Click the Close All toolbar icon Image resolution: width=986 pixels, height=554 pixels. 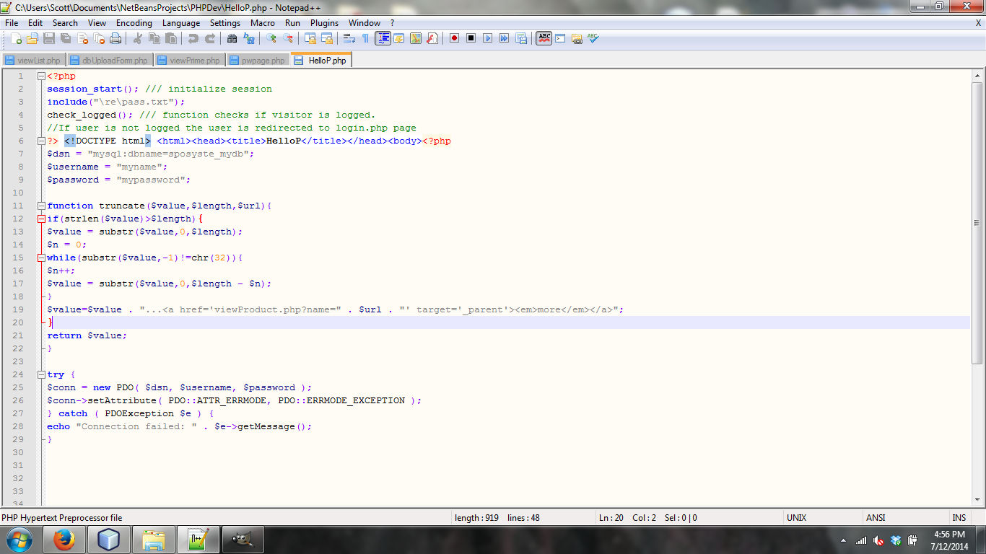point(99,38)
